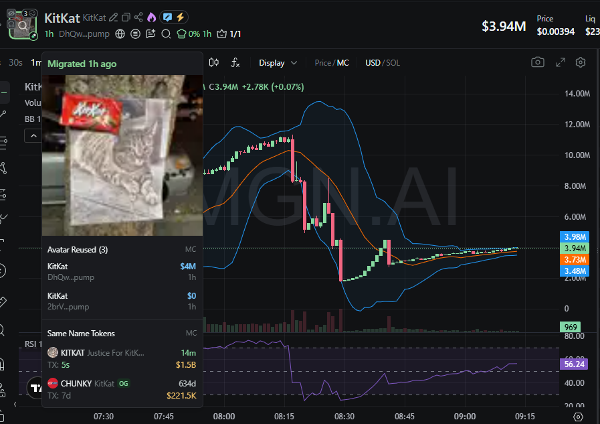Viewport: 600px width, 424px height.
Task: Open the Display dropdown
Action: click(x=278, y=63)
